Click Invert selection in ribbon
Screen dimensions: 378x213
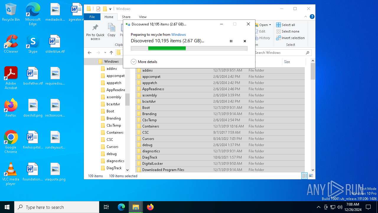[290, 38]
